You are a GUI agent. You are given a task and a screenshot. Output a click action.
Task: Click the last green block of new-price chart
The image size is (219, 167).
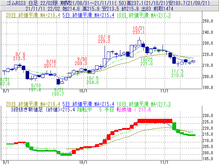192,135
